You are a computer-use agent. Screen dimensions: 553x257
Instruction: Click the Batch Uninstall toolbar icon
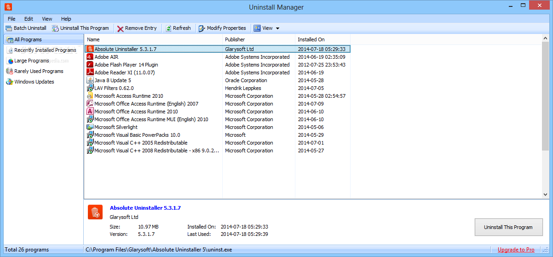(9, 28)
